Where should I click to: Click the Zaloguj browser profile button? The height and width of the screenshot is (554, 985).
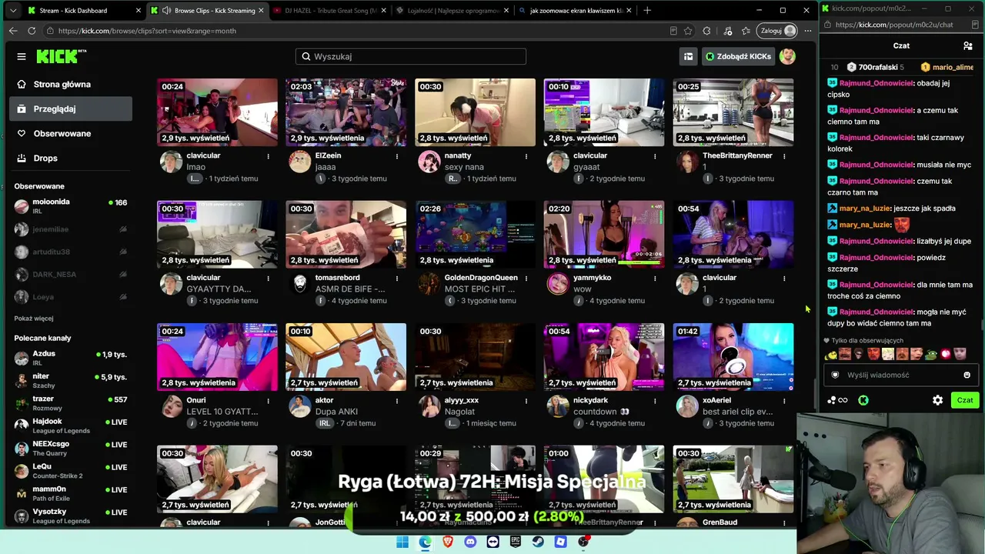click(778, 31)
